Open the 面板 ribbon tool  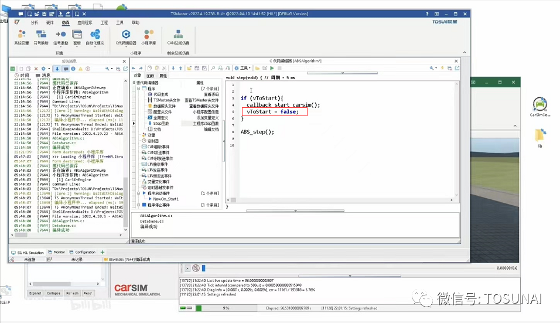click(x=77, y=37)
